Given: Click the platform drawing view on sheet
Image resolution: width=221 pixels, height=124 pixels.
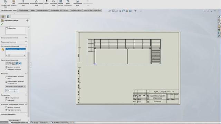Looking at the screenshot, I should 124,52.
